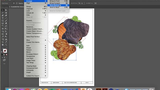Select the Gradient tool

(x=6, y=34)
